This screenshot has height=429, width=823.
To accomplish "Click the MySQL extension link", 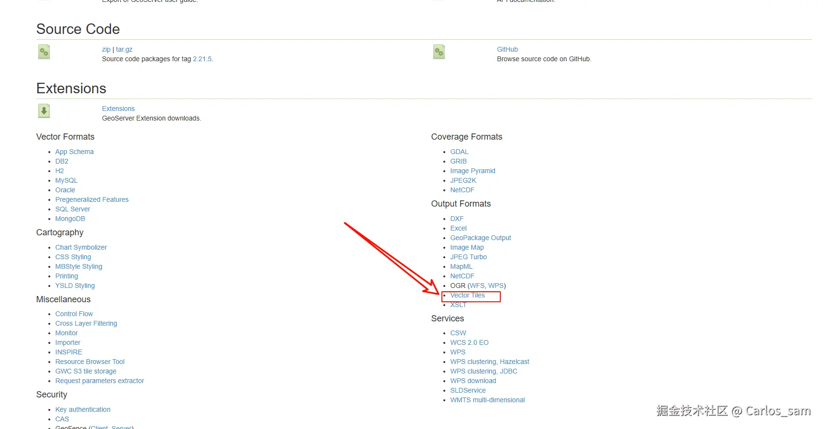I will click(x=66, y=180).
